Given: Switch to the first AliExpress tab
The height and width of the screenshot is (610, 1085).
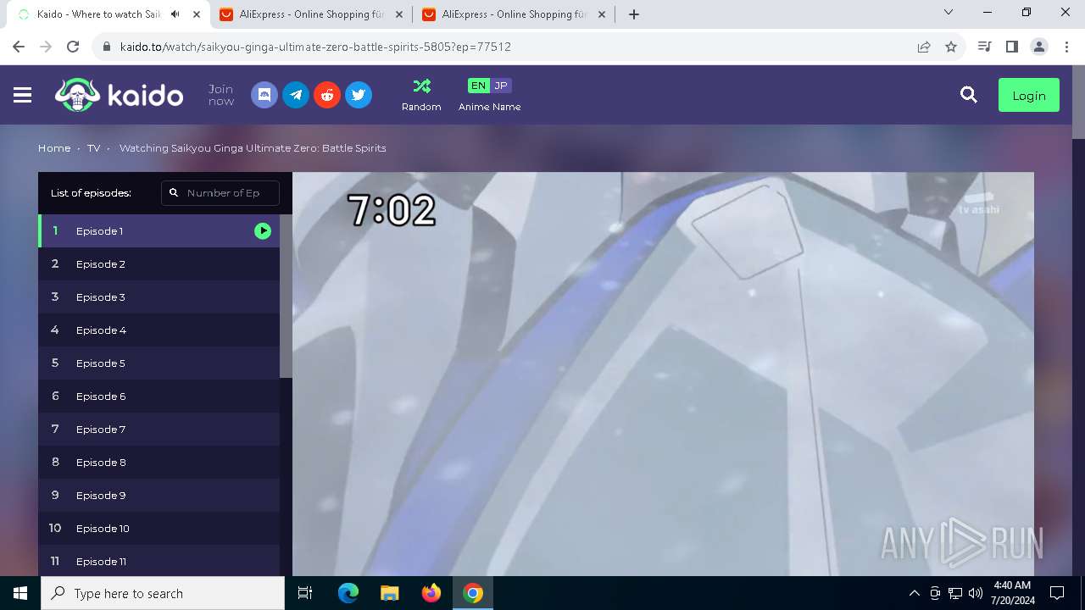Looking at the screenshot, I should (x=312, y=14).
